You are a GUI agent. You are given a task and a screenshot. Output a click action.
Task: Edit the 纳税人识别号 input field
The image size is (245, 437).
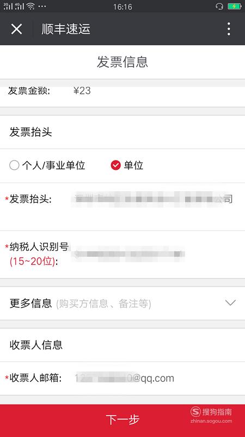tap(128, 254)
